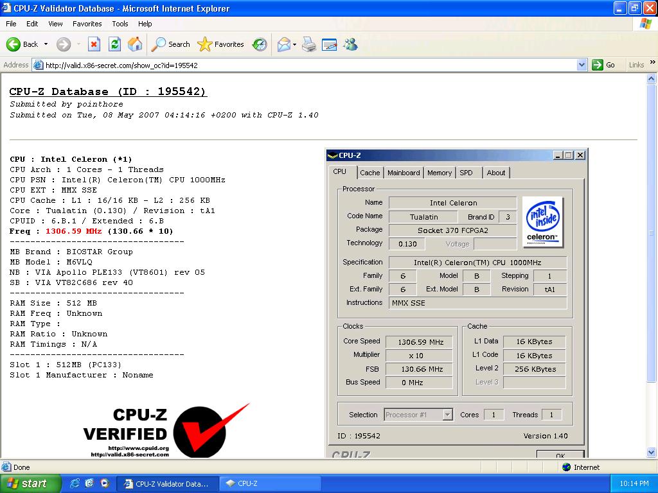
Task: Refresh the page using the green arrows icon
Action: tap(114, 44)
